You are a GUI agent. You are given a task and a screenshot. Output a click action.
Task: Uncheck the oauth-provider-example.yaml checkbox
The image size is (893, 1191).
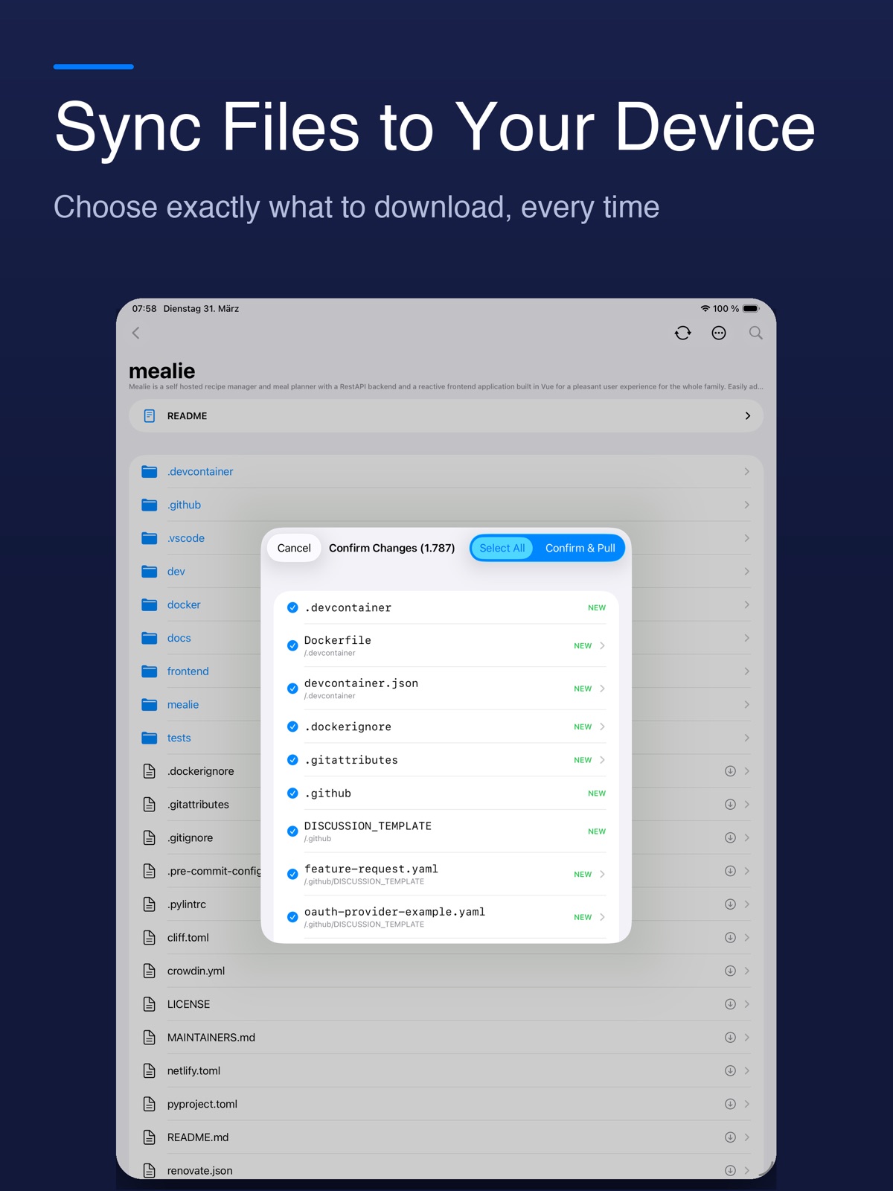point(292,917)
